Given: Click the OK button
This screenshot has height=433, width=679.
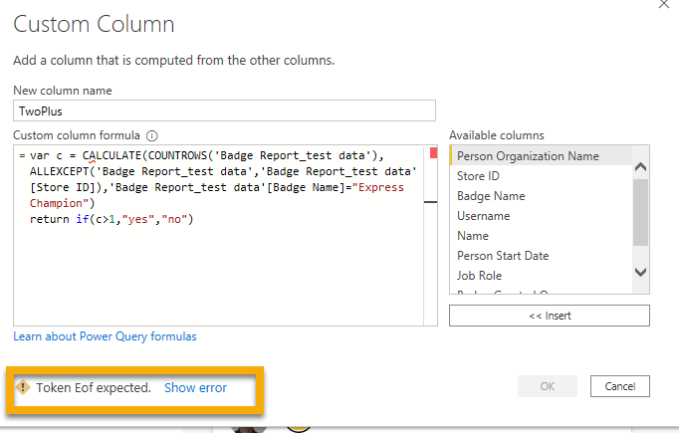Looking at the screenshot, I should point(548,386).
